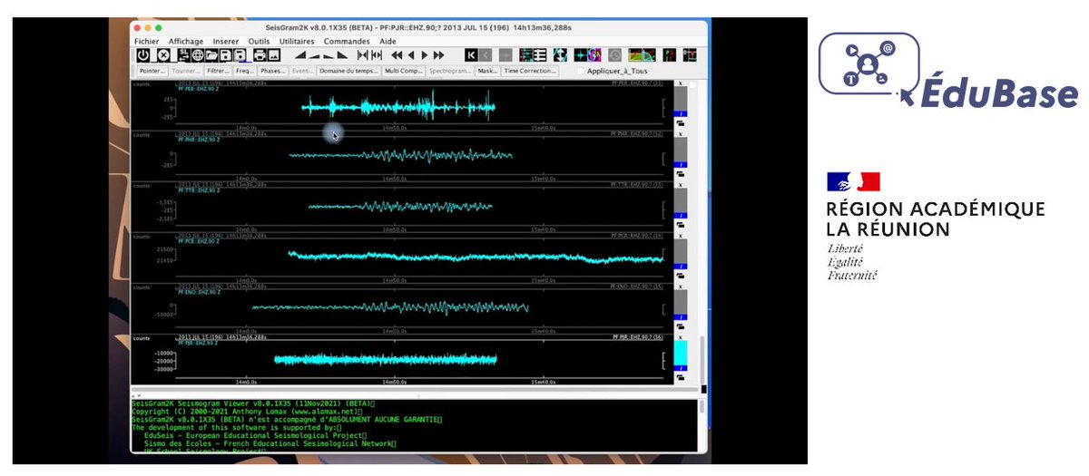The width and height of the screenshot is (1089, 476).
Task: Click the single right arrow scroll button
Action: point(425,55)
